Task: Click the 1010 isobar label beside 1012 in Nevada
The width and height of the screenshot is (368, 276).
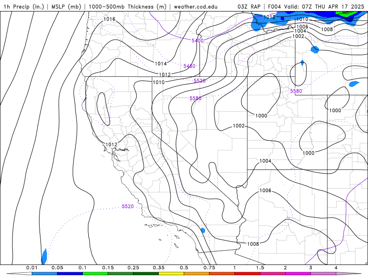Action: 159,82
